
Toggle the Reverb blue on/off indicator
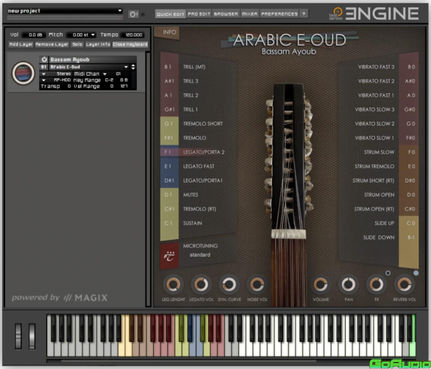point(416,273)
